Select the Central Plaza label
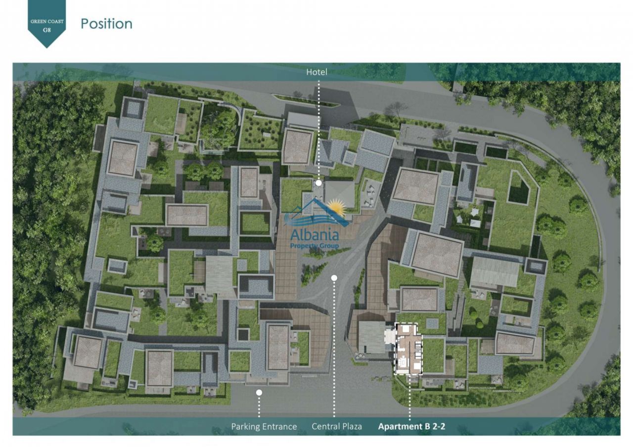 337,426
